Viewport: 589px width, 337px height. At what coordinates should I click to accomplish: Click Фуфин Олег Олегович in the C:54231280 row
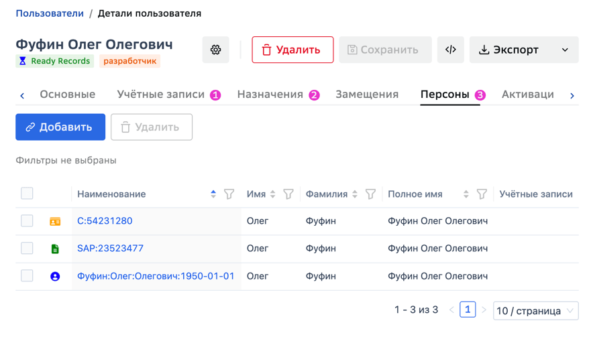[437, 220]
